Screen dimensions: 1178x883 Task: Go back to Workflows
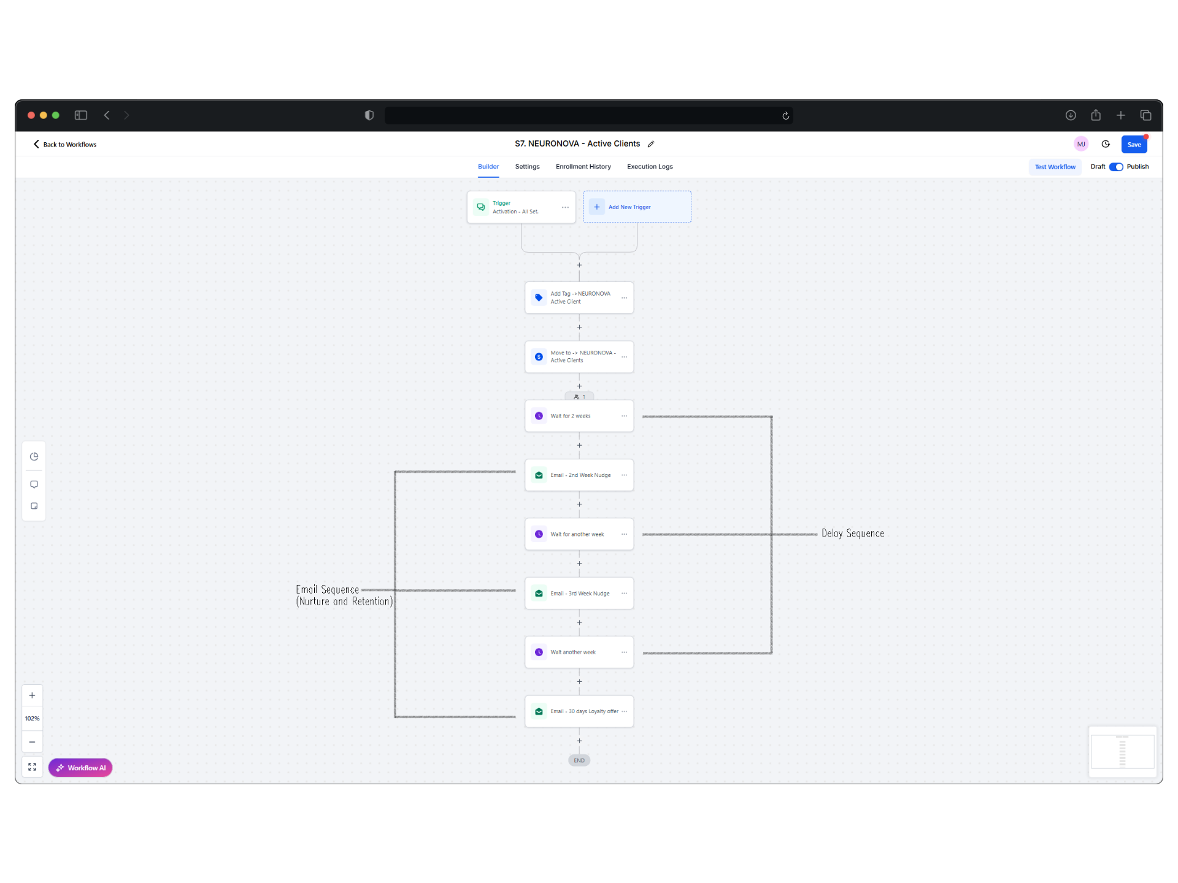point(65,145)
